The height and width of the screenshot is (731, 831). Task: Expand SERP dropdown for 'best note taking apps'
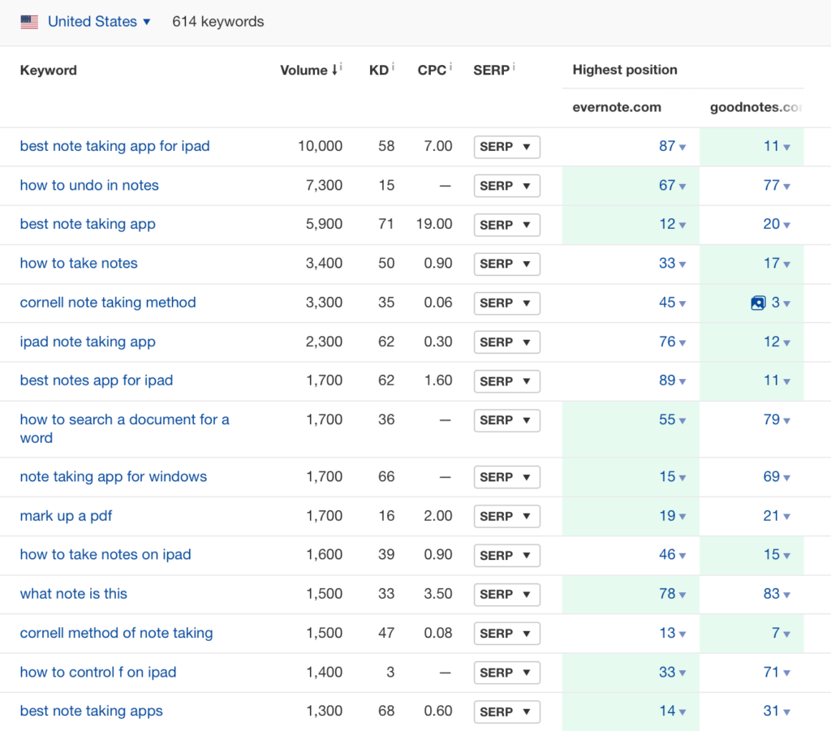pyautogui.click(x=506, y=712)
